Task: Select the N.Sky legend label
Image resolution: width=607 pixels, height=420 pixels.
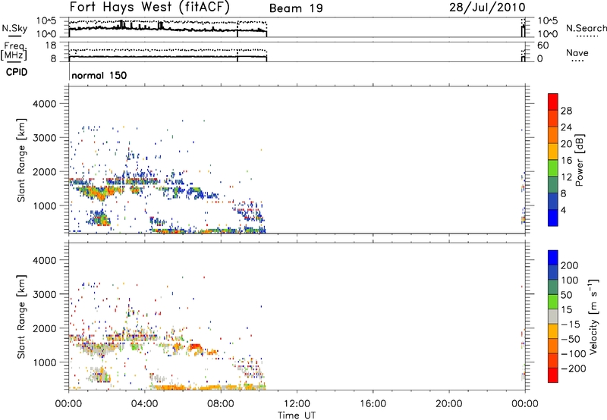Action: pyautogui.click(x=14, y=28)
